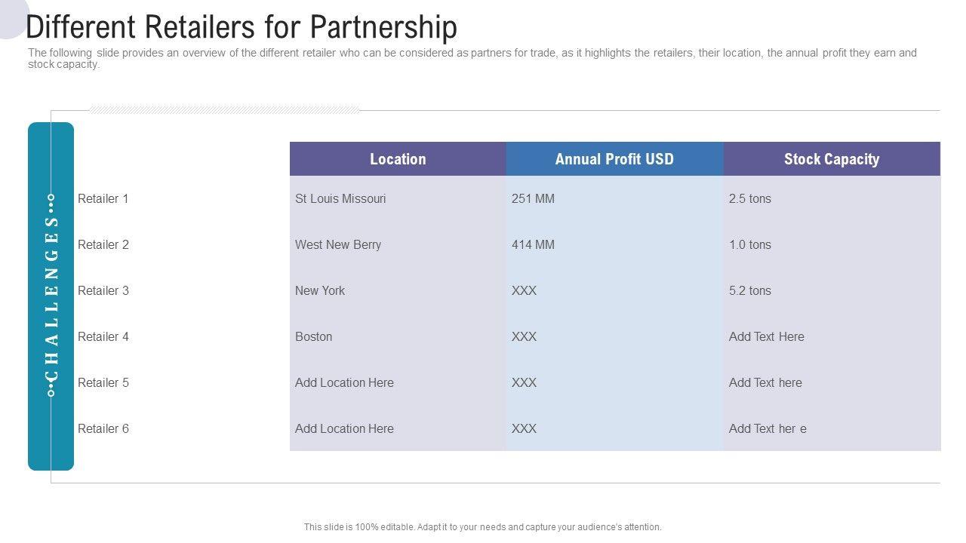Select Retailer 3's XXX profit cell
This screenshot has height=543, width=966.
525,291
